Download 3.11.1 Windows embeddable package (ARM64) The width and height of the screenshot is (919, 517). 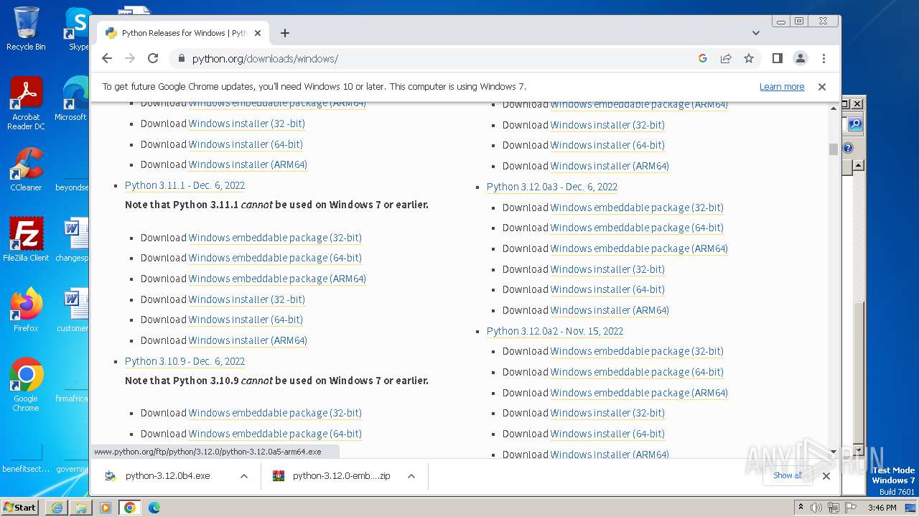277,279
